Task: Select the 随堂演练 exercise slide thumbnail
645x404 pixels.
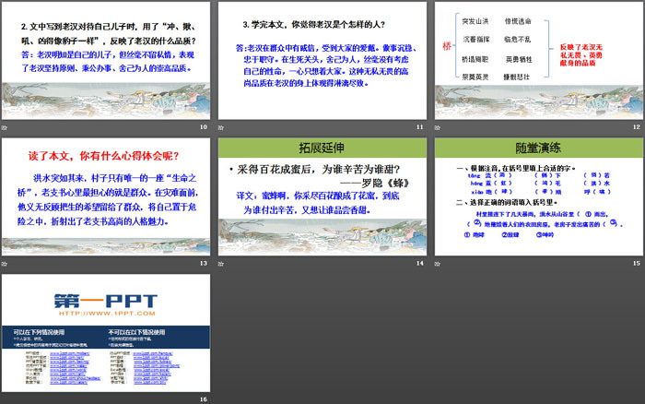Action: coord(539,196)
